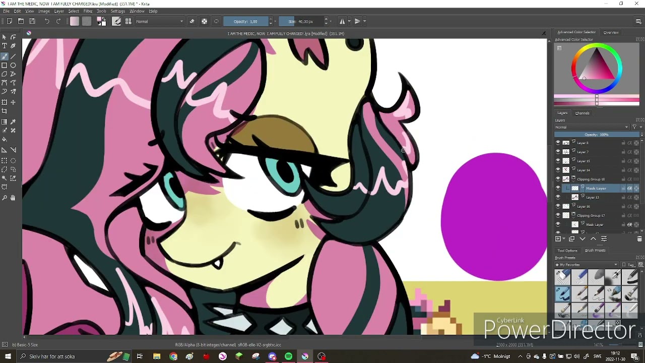Open the brush blending mode dropdown

coord(160,21)
